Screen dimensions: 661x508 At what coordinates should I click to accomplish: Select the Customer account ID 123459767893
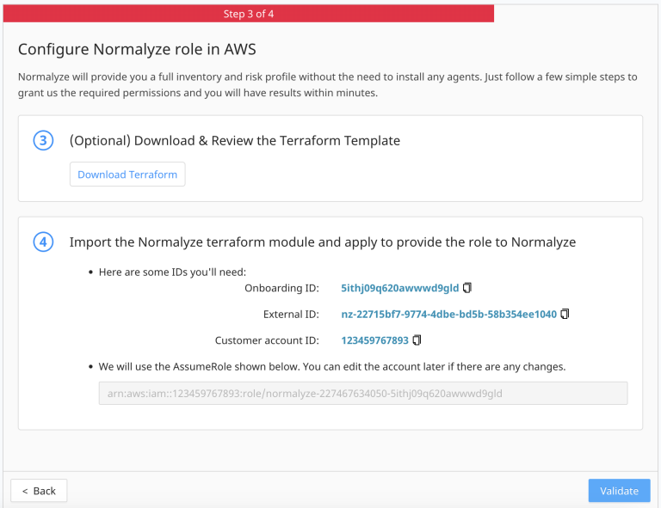(x=374, y=340)
